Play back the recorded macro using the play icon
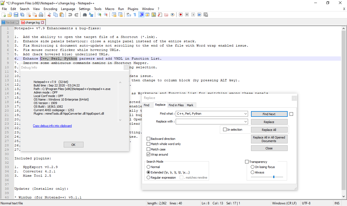This screenshot has height=206, width=347. click(193, 15)
